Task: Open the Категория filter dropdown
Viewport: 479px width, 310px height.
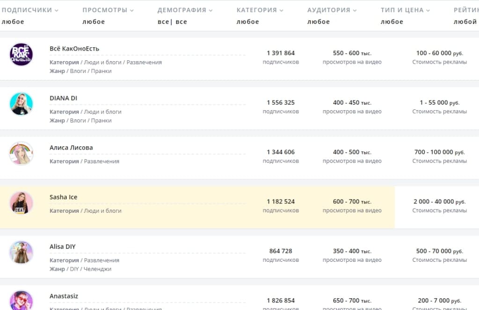Action: (x=260, y=10)
